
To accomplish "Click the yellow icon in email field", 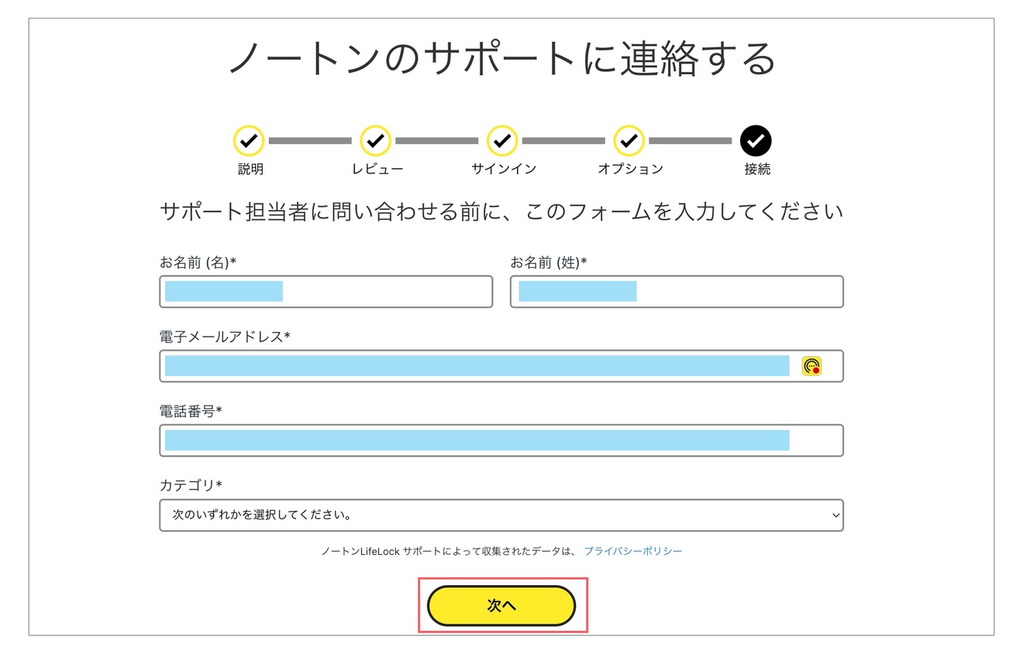I will click(811, 366).
